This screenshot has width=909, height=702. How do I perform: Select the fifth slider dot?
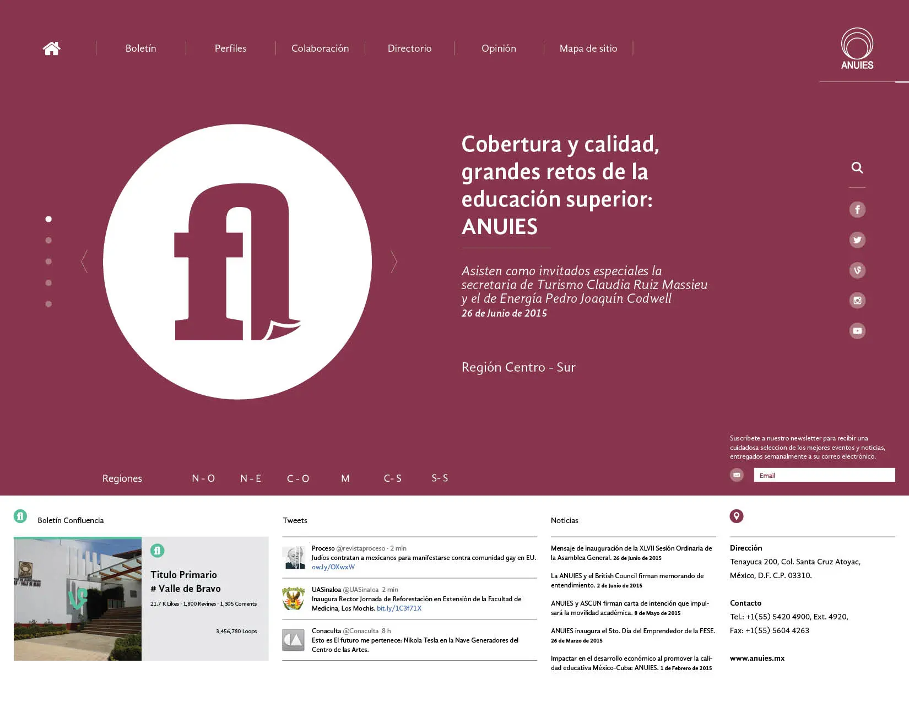pos(48,304)
